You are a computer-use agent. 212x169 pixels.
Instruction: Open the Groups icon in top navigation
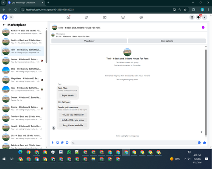(x=141, y=17)
